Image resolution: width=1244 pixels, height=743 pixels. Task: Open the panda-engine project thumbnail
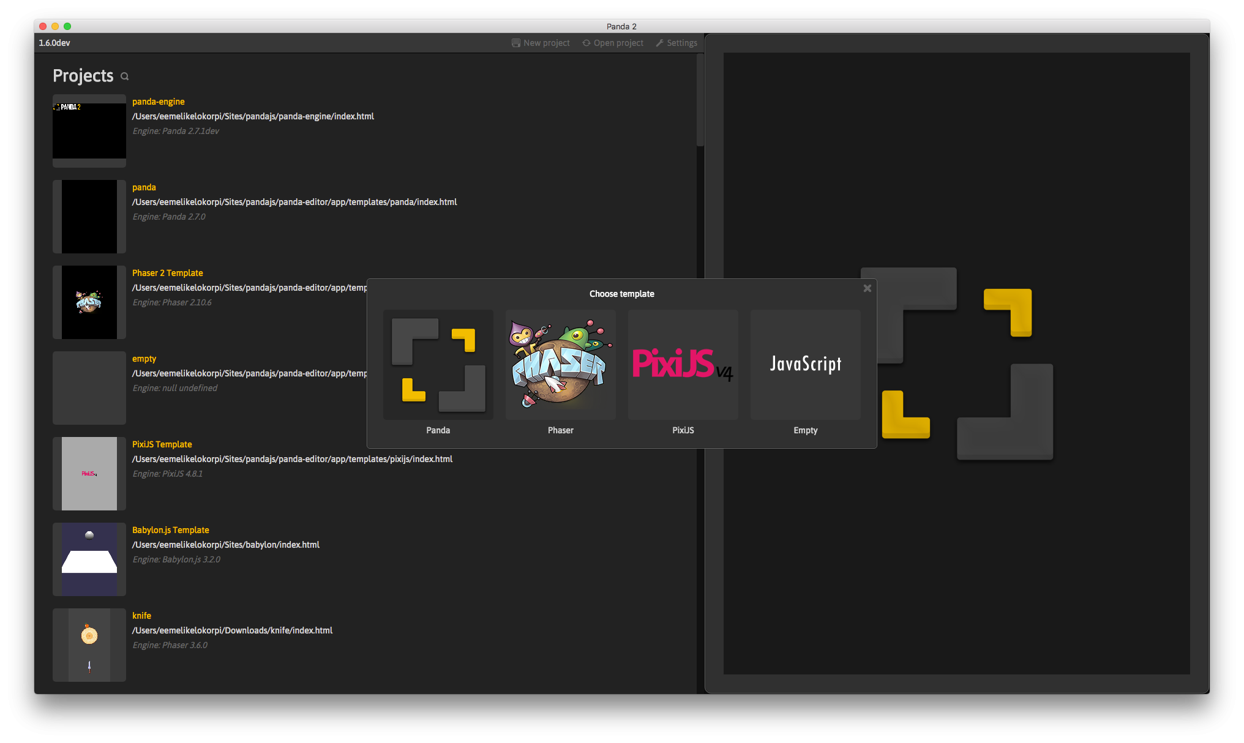pos(89,131)
